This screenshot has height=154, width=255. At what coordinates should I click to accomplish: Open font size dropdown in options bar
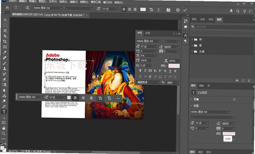tap(117, 9)
